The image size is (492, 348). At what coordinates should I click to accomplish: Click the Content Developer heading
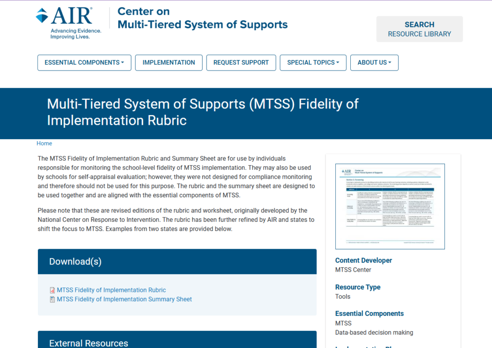[363, 261]
